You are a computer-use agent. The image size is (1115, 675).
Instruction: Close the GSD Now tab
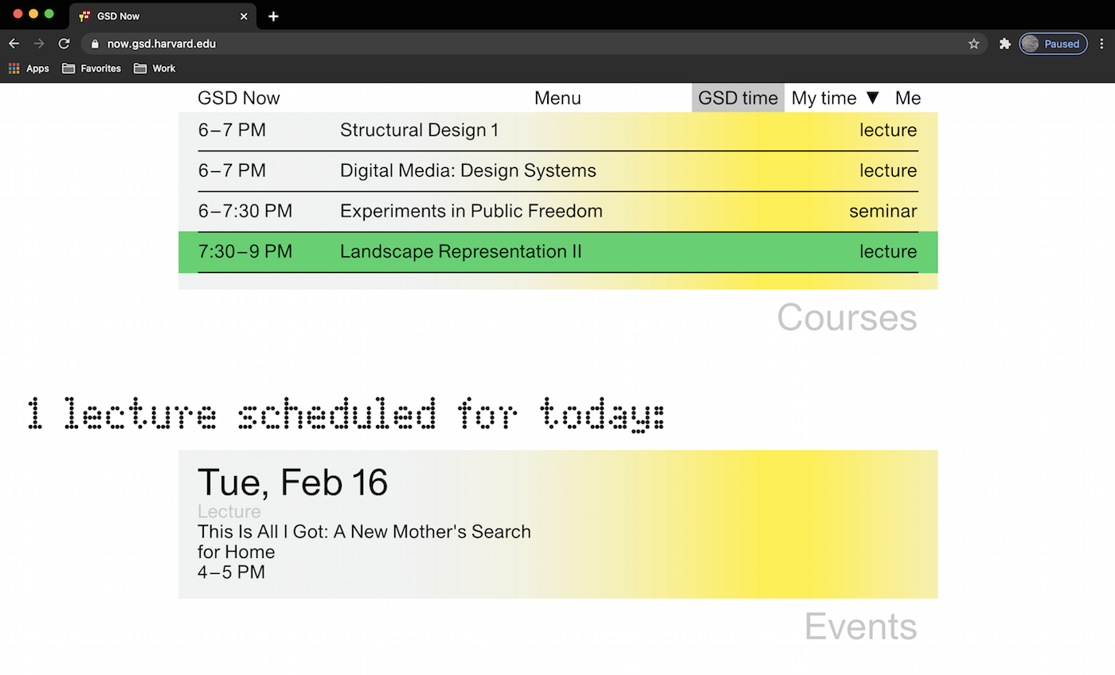244,16
